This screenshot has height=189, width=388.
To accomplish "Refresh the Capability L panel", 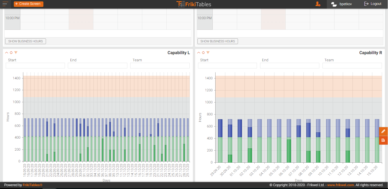I will (x=11, y=53).
